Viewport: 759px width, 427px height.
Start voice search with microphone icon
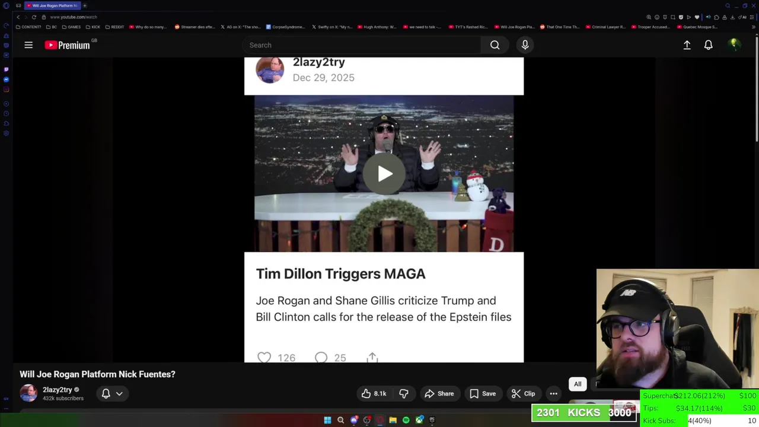525,45
